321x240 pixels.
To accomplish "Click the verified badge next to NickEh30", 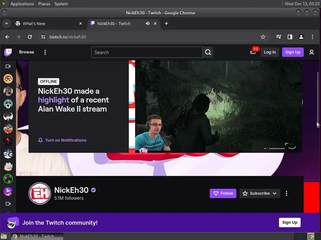I will 93,190.
